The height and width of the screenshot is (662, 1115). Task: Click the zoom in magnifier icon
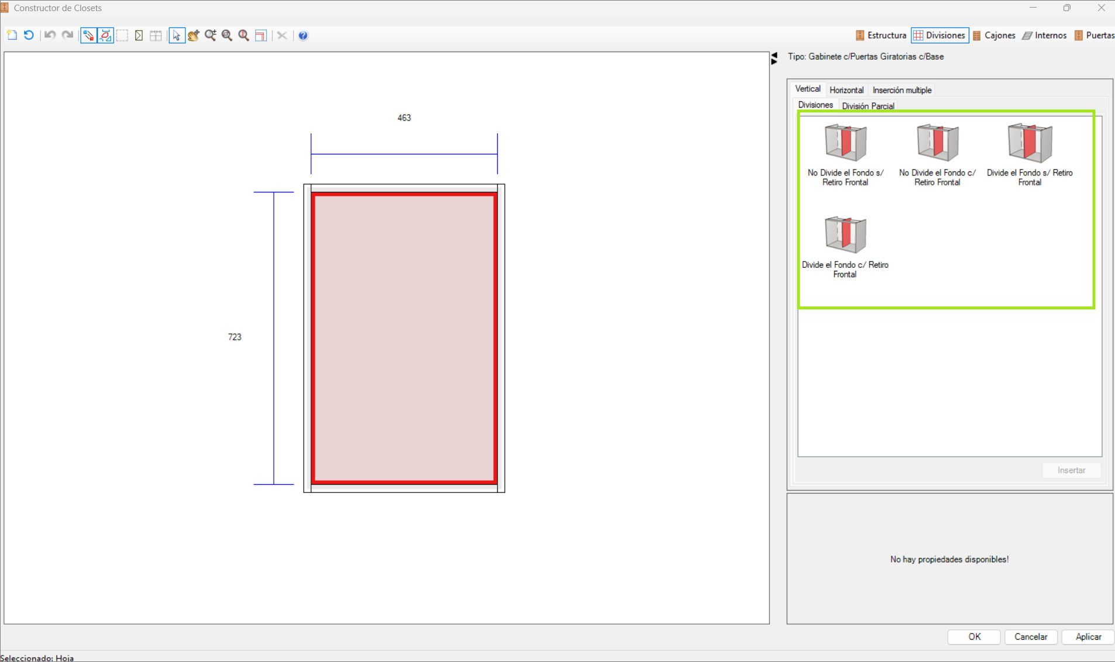(211, 35)
